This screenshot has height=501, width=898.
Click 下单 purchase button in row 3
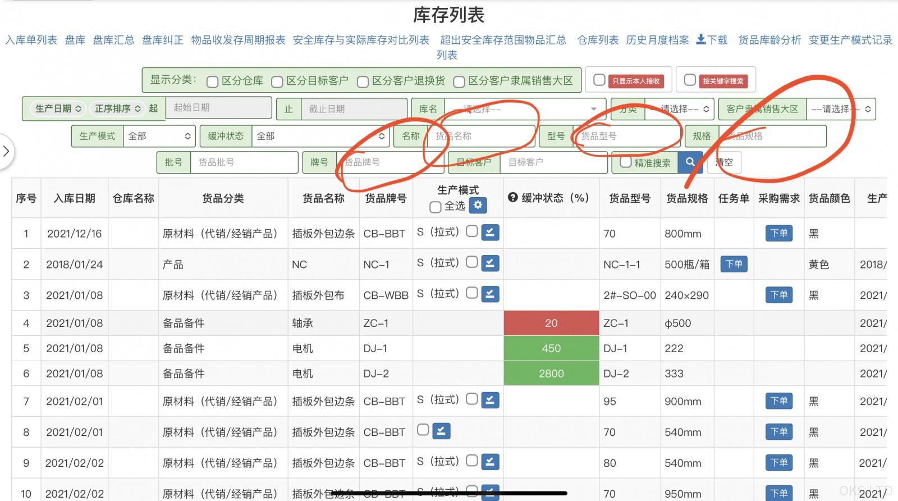[x=779, y=295]
